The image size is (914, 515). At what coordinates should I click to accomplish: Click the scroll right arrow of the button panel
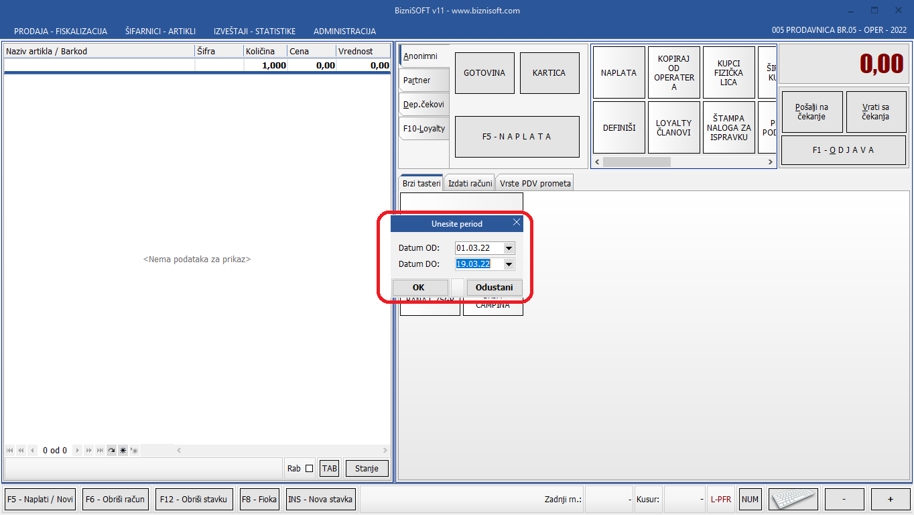pyautogui.click(x=770, y=162)
